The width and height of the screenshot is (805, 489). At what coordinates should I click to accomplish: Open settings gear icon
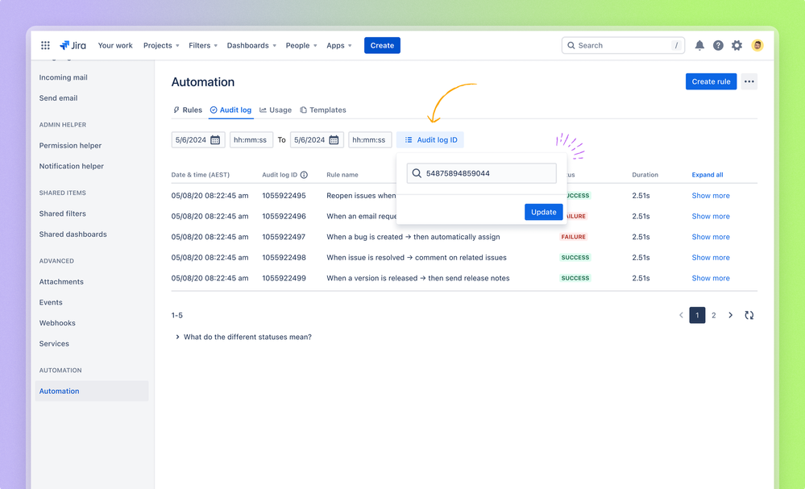point(737,45)
